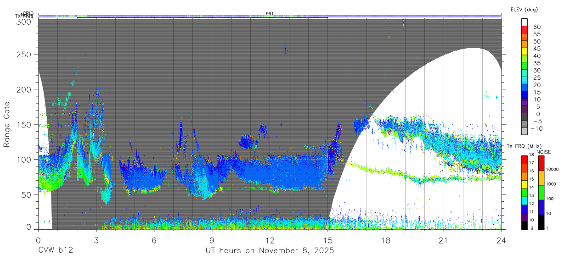Click the yellow 45 degree elevation swatch
This screenshot has width=564, height=260.
[x=525, y=52]
